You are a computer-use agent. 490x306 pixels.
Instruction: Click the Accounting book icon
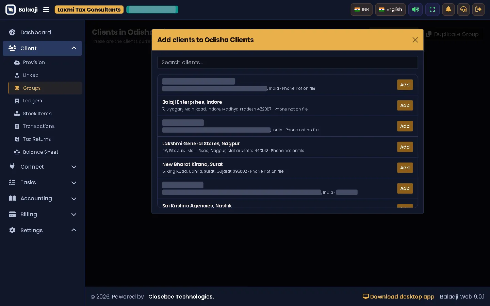tap(12, 198)
